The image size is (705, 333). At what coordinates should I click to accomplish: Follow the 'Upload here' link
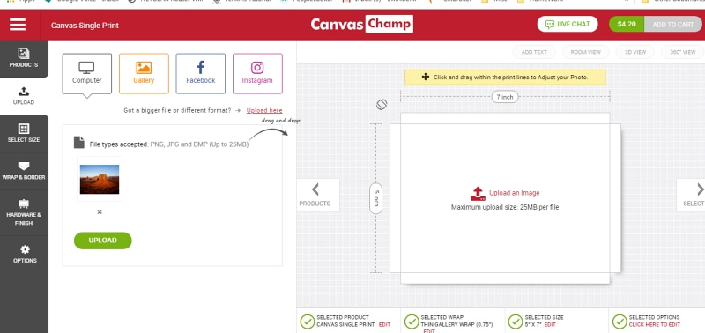click(x=264, y=110)
